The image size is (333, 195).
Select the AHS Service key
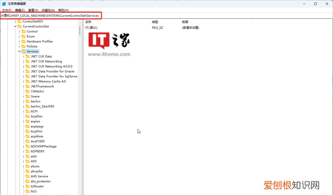40,176
